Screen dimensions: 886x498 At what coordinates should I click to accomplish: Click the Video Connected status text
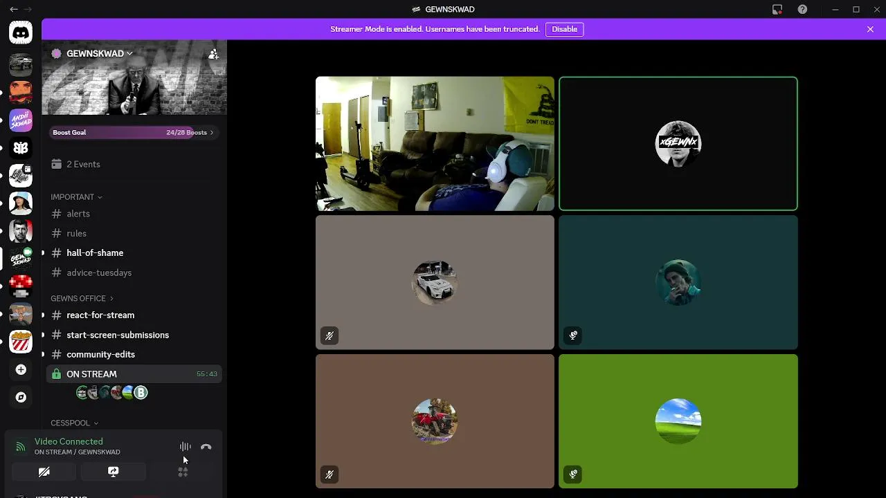[69, 441]
